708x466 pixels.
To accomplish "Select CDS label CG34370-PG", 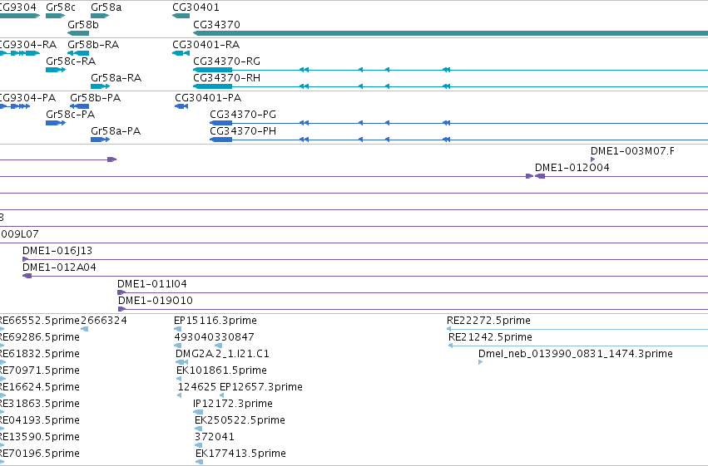I will click(243, 115).
